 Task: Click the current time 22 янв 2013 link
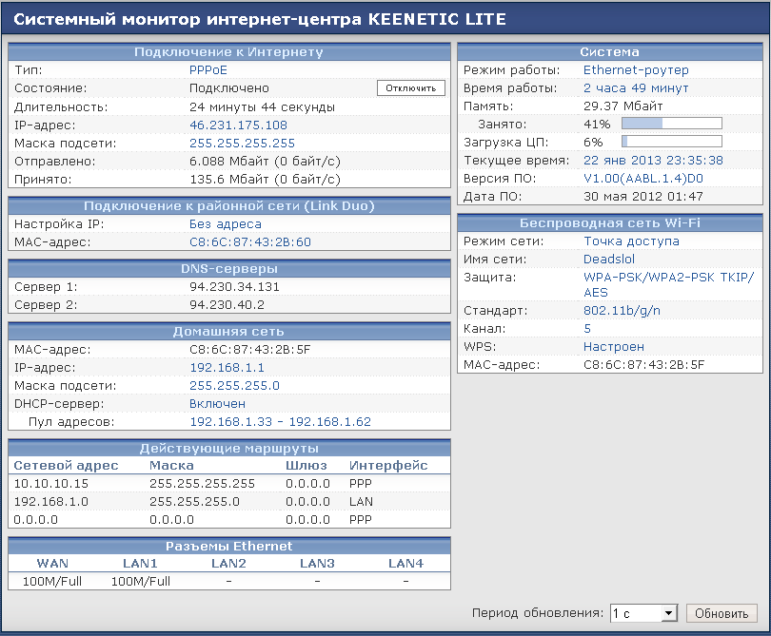click(x=653, y=161)
